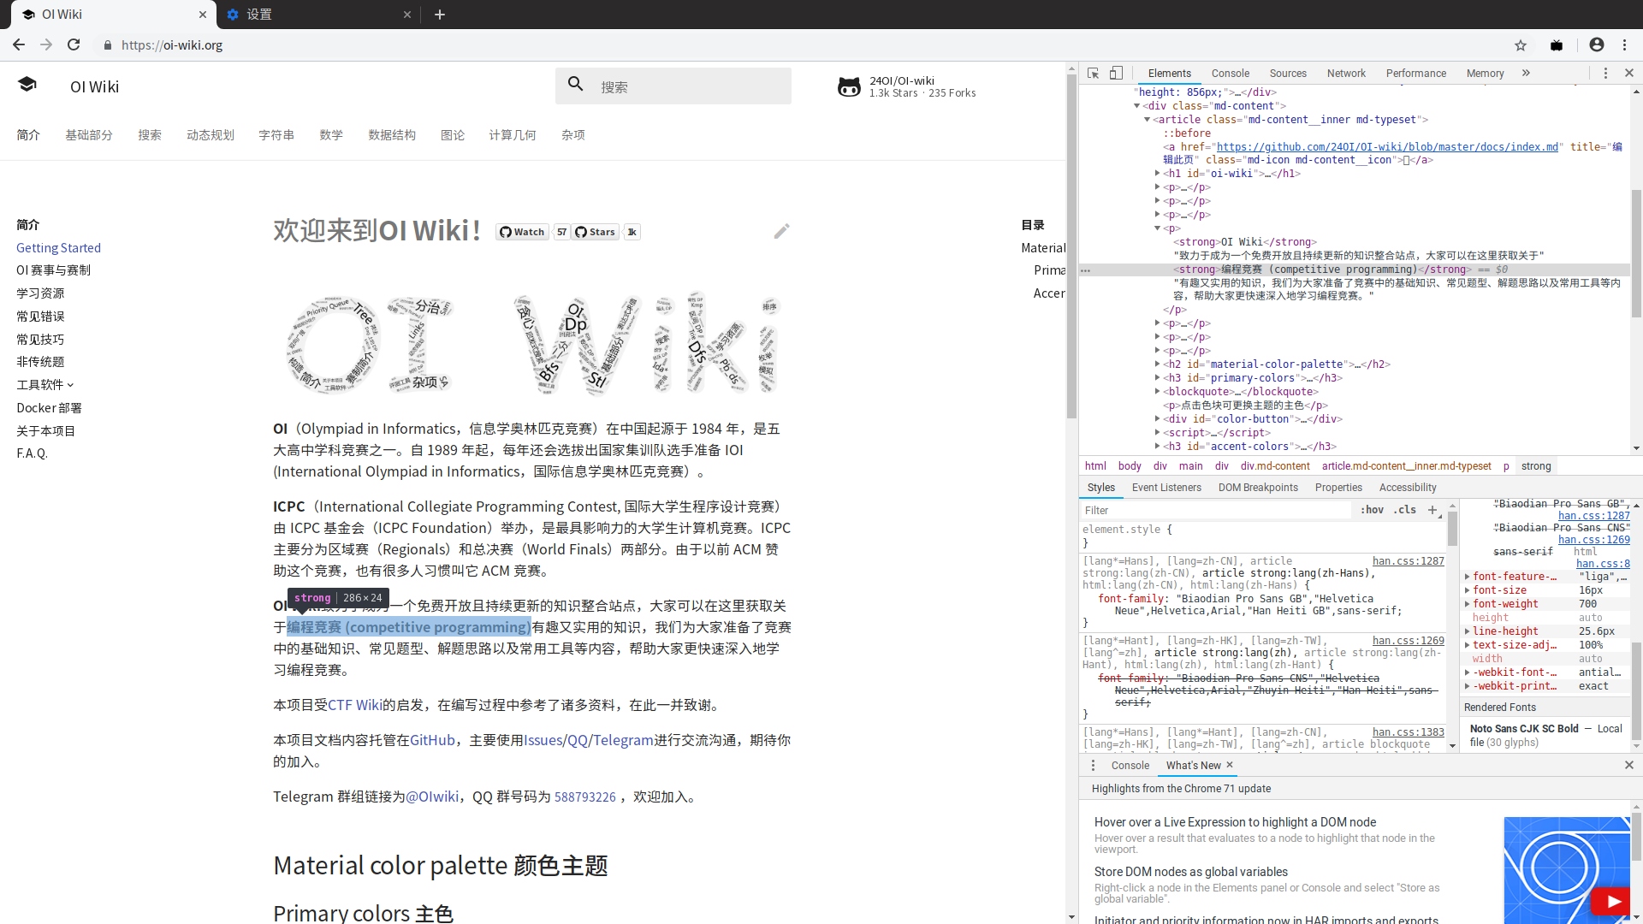Screen dimensions: 1643x924
Task: Select the inspect element picker tool
Action: [1093, 73]
